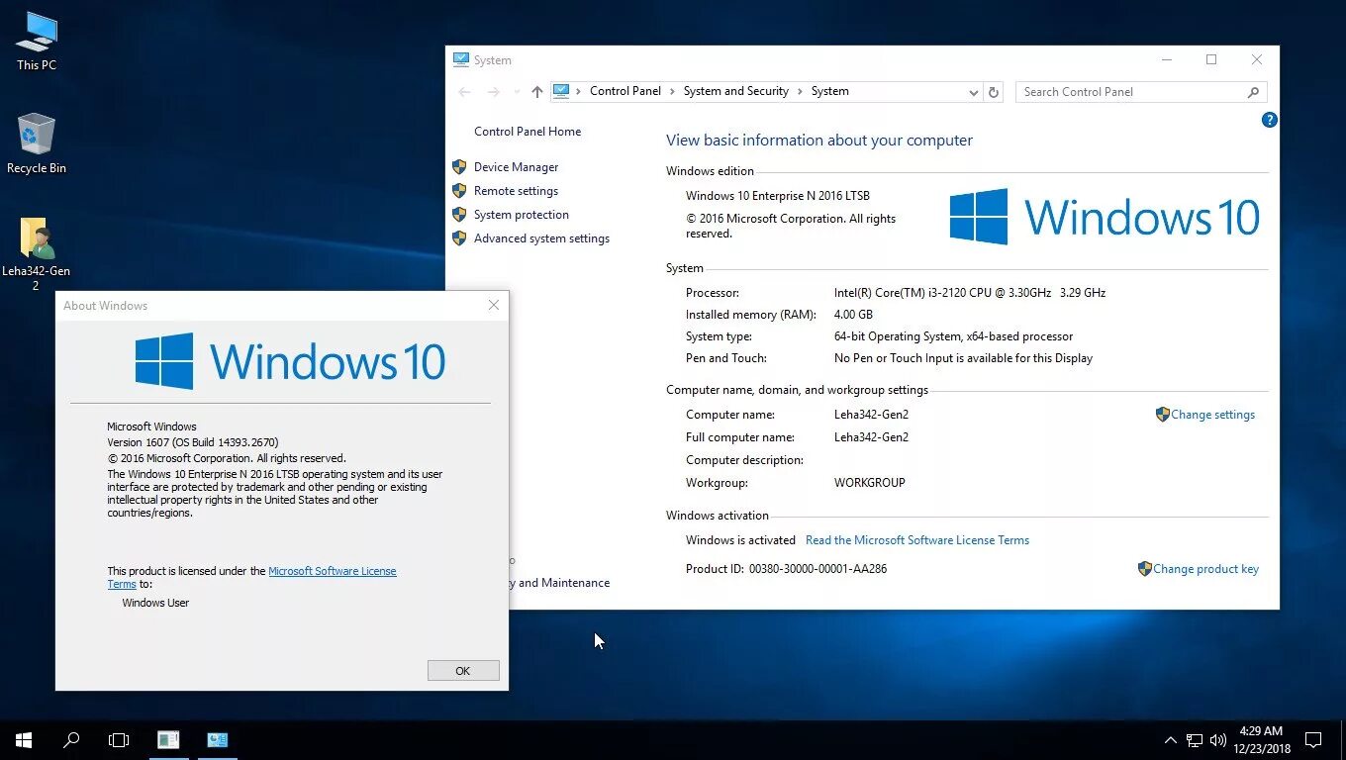Screen dimensions: 1346x760
Task: Click shield icon beside Advanced system settings
Action: (459, 237)
